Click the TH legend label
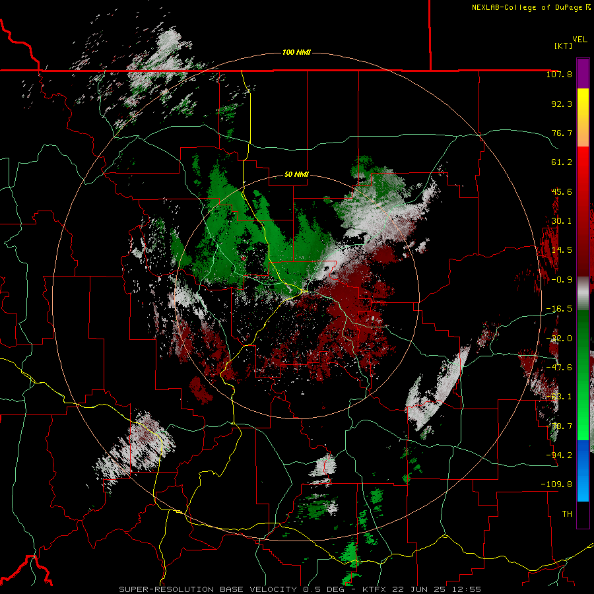 (567, 514)
